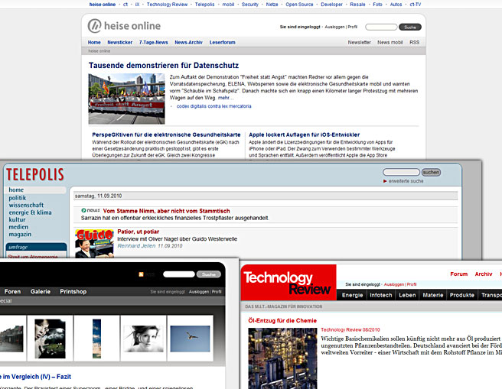Image resolution: width=502 pixels, height=389 pixels.
Task: Click the green news icon in Telepolis
Action: tap(83, 210)
